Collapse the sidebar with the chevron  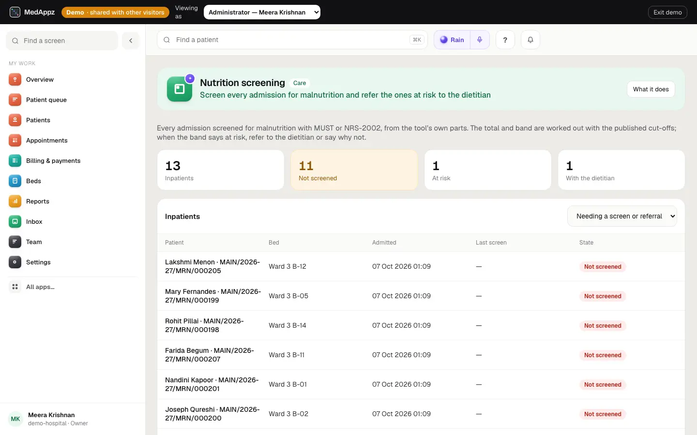click(131, 41)
